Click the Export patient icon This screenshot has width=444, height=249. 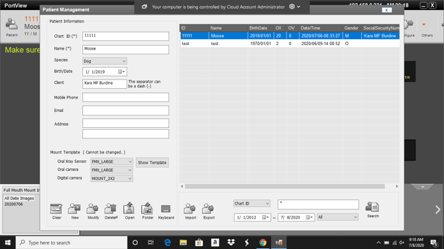pos(209,211)
